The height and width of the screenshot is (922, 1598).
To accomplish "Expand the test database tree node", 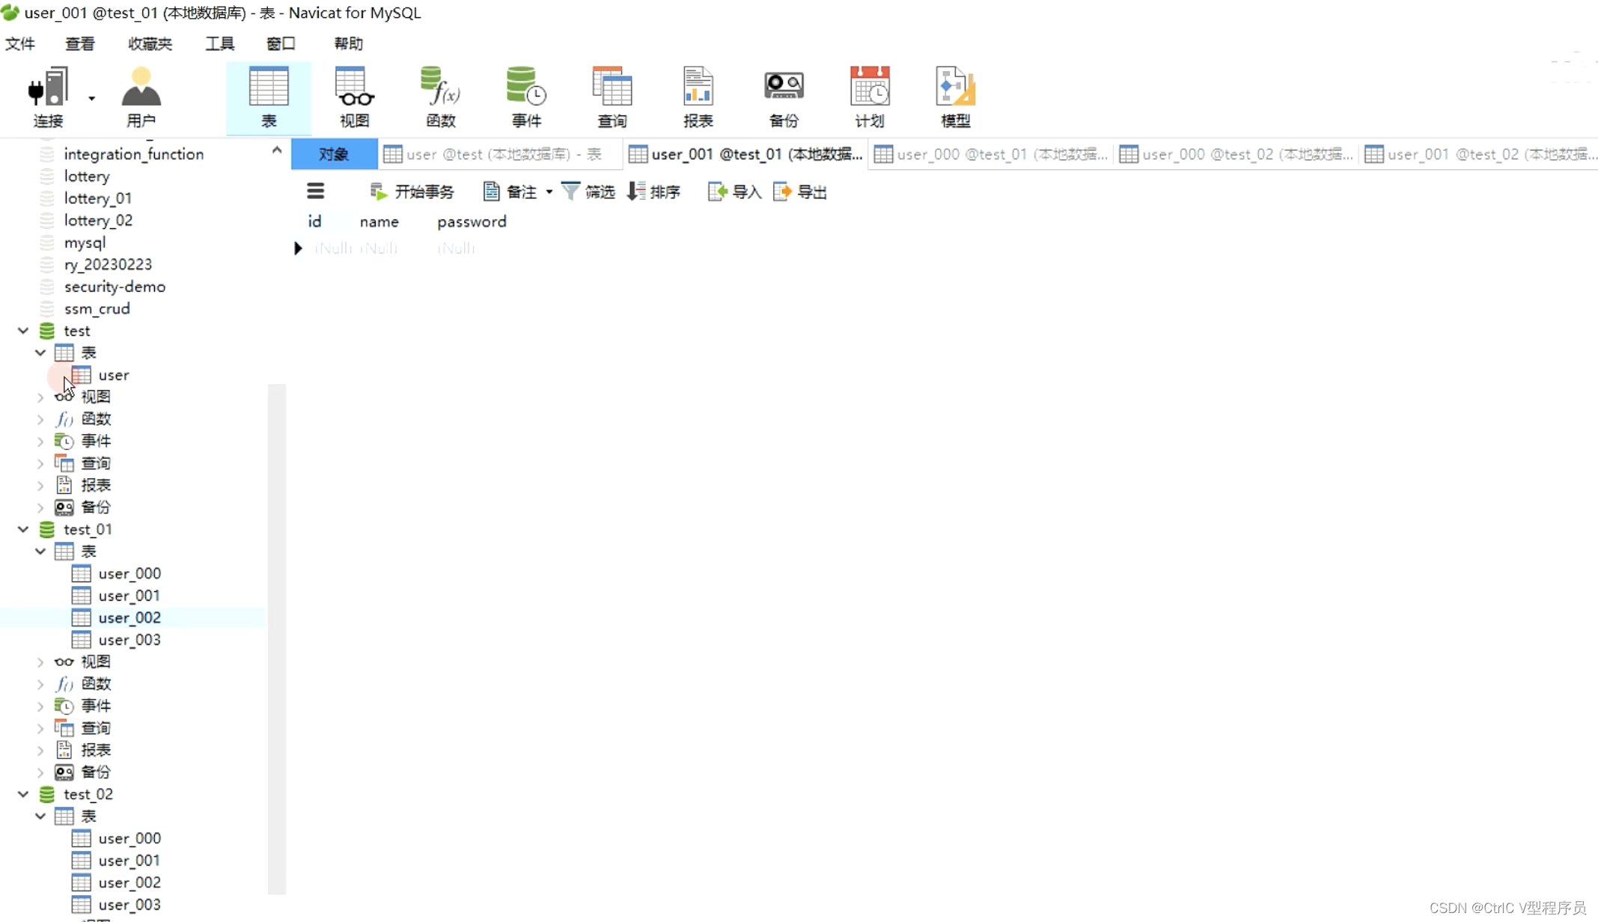I will click(23, 330).
